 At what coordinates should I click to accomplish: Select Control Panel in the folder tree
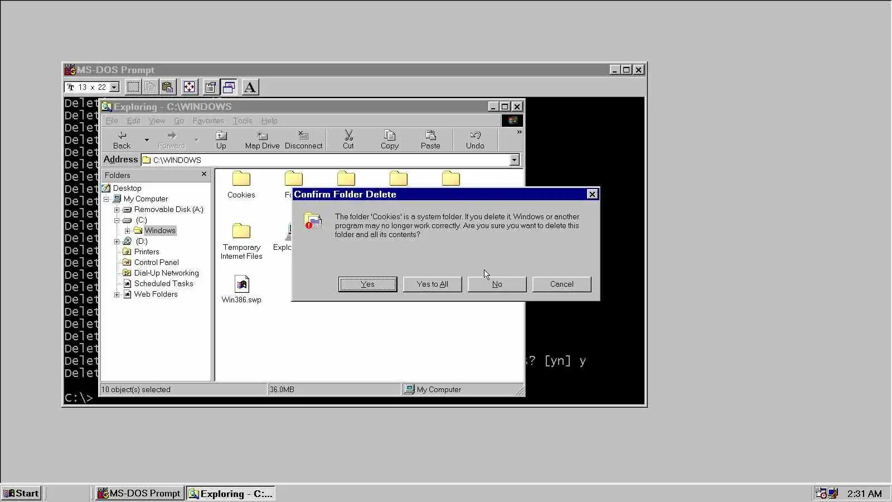157,262
